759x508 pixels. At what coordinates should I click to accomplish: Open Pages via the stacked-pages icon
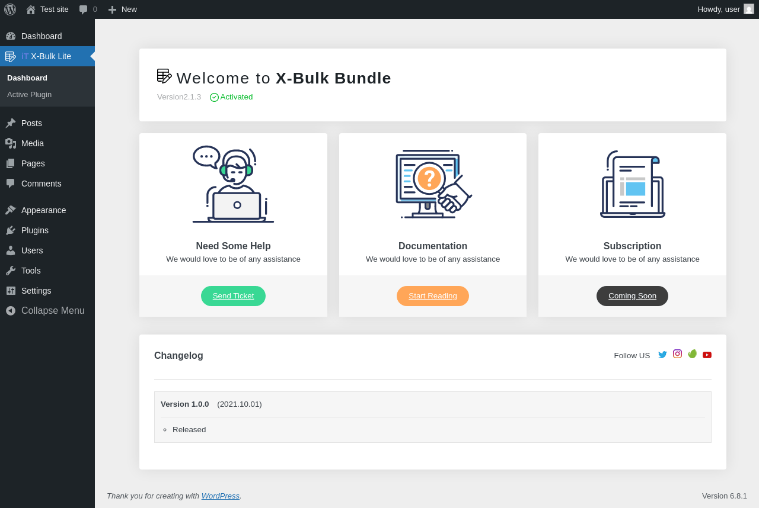[x=11, y=163]
